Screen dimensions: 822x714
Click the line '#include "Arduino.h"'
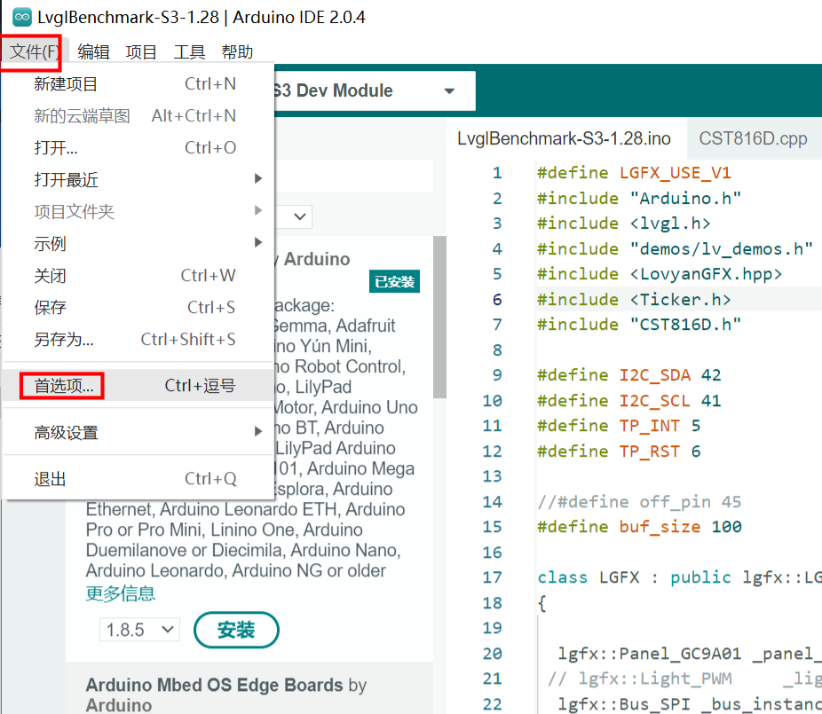tap(639, 199)
